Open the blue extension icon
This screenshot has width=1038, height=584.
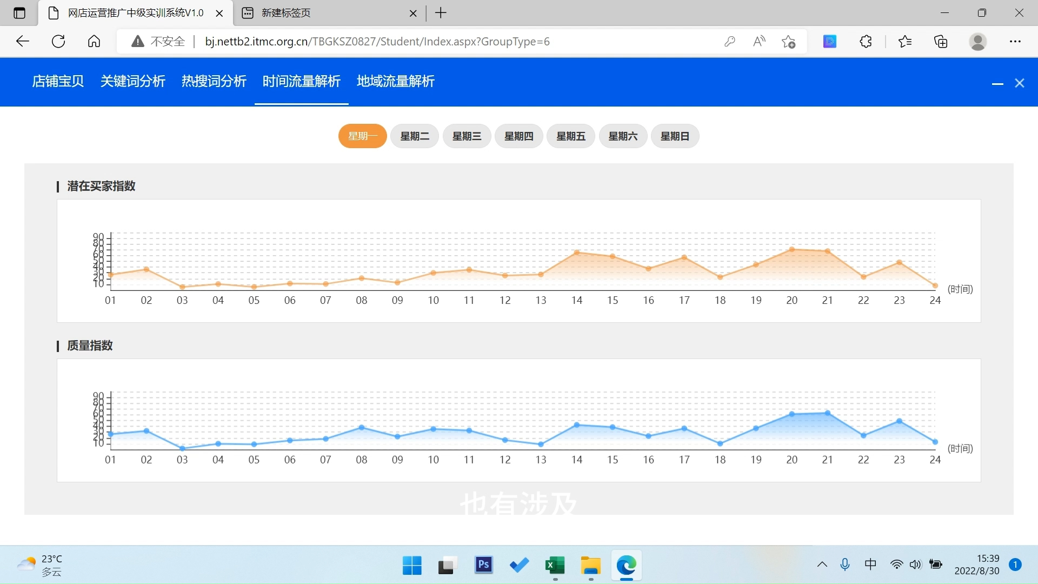coord(830,42)
